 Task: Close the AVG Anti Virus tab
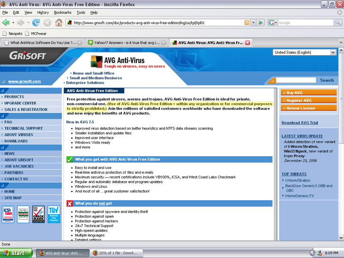coord(248,43)
